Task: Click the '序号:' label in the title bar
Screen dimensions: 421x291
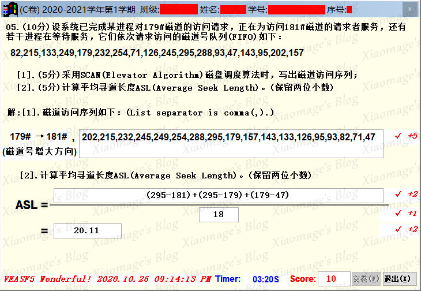Action: point(336,10)
